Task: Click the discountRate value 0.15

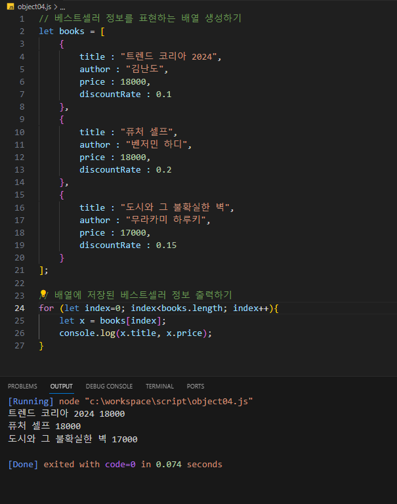Action: 166,245
